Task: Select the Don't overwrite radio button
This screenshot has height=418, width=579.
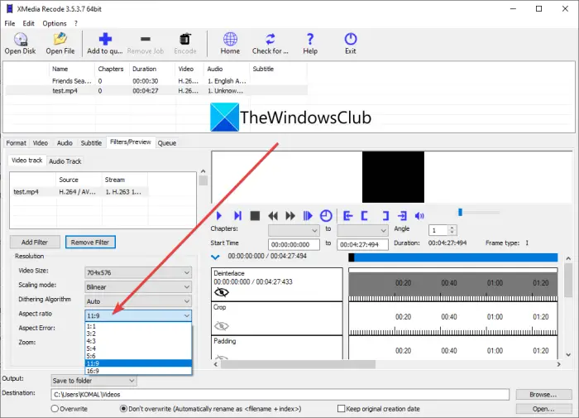Action: [123, 409]
